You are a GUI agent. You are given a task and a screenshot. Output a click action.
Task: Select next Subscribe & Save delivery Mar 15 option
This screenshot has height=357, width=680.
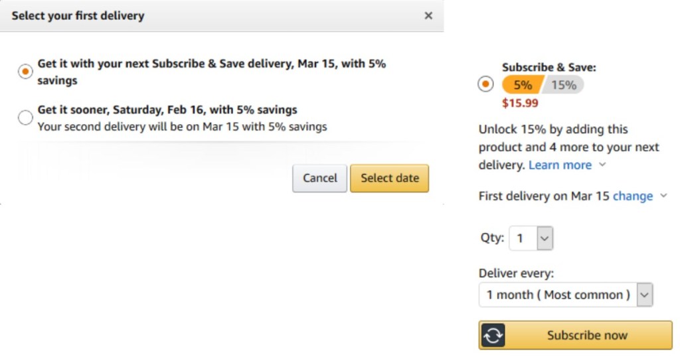coord(25,71)
